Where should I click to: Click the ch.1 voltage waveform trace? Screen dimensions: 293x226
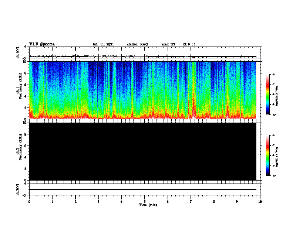(x=142, y=56)
